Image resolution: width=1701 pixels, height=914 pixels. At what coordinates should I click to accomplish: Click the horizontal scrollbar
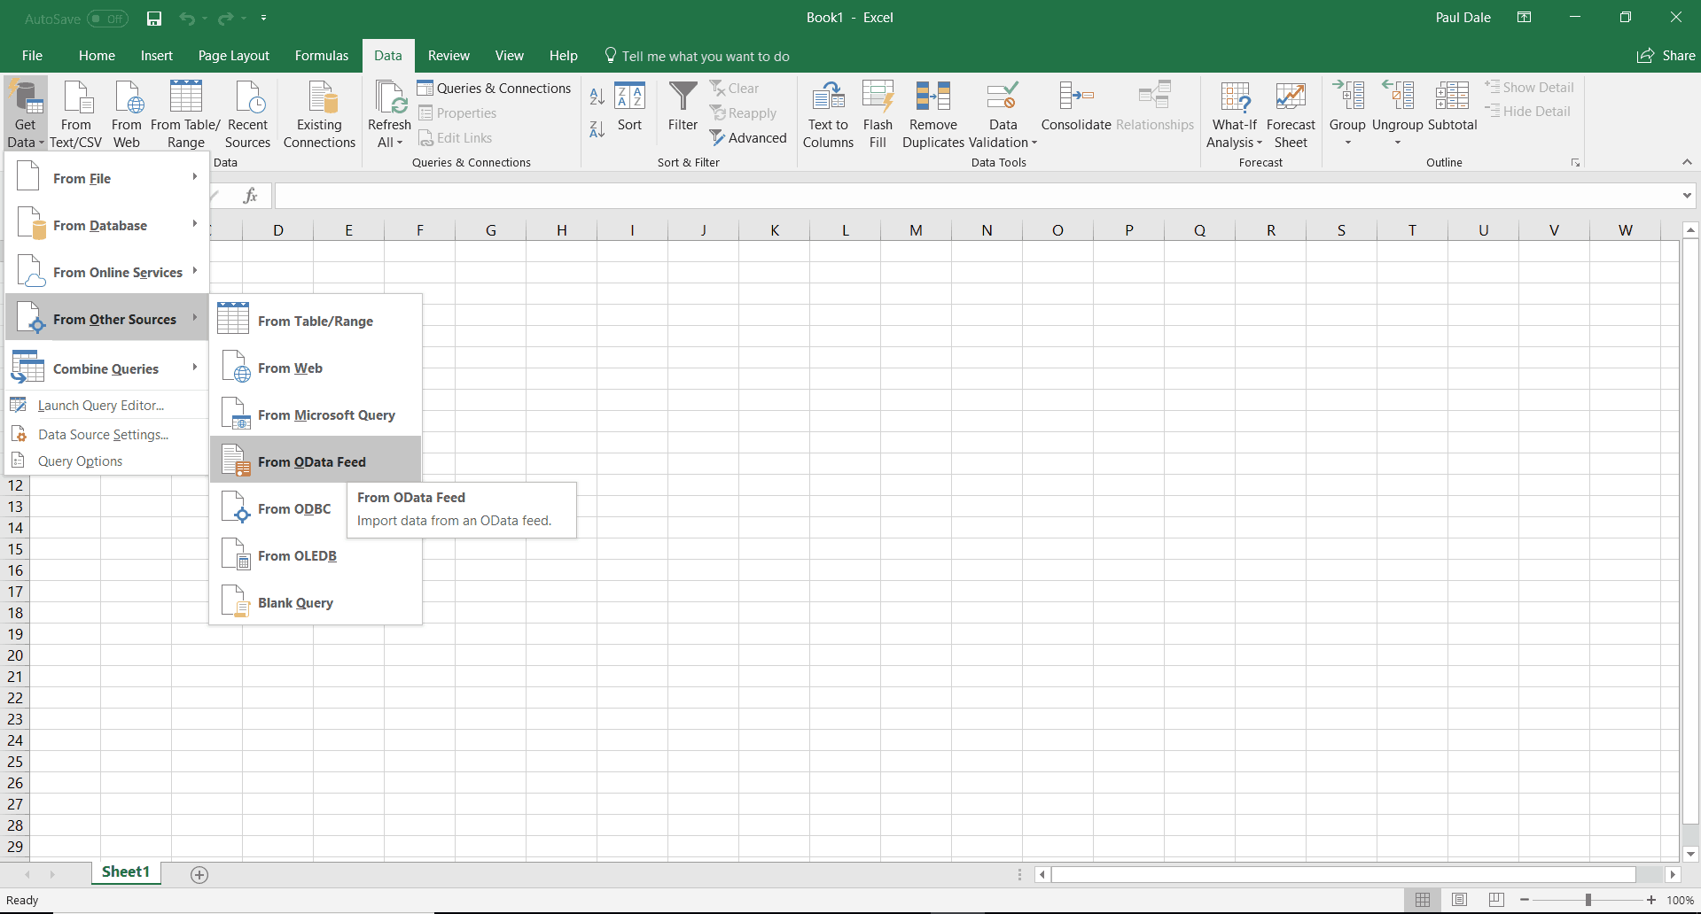(1343, 875)
